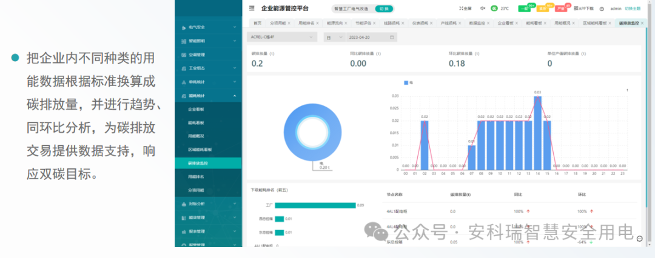Close the 分项用能 tab
655x258 pixels.
click(289, 24)
